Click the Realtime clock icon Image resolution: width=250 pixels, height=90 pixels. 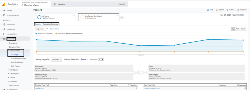[x=4, y=24]
